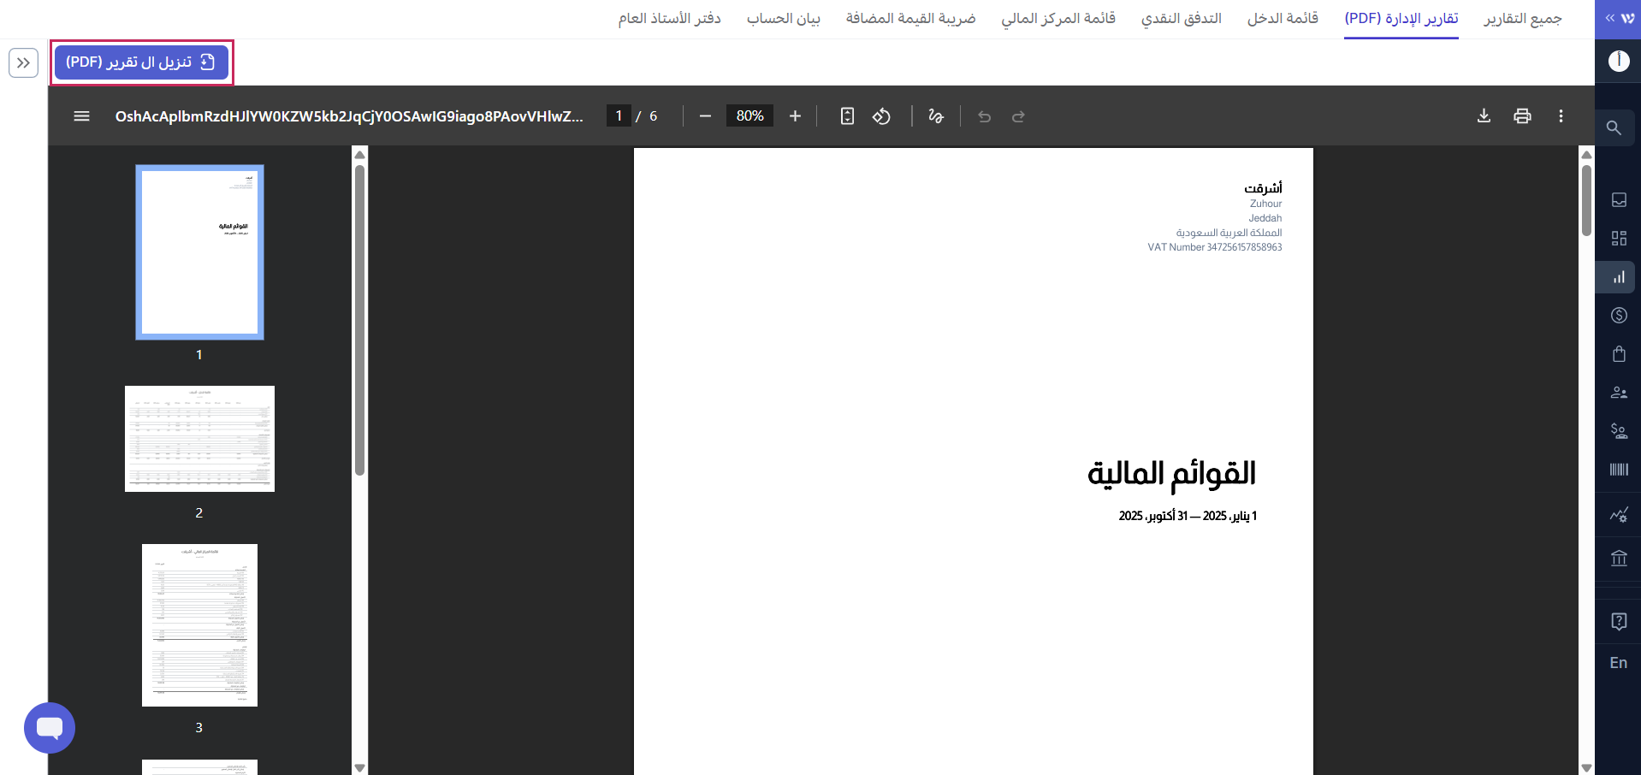Open the search icon in sidebar

tap(1614, 128)
